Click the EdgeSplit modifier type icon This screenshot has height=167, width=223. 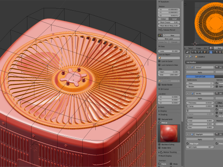192,134
